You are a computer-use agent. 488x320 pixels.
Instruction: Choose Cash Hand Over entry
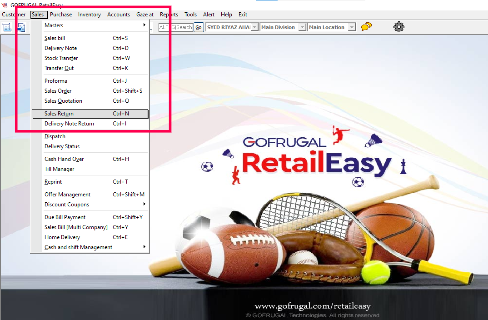click(x=90, y=159)
